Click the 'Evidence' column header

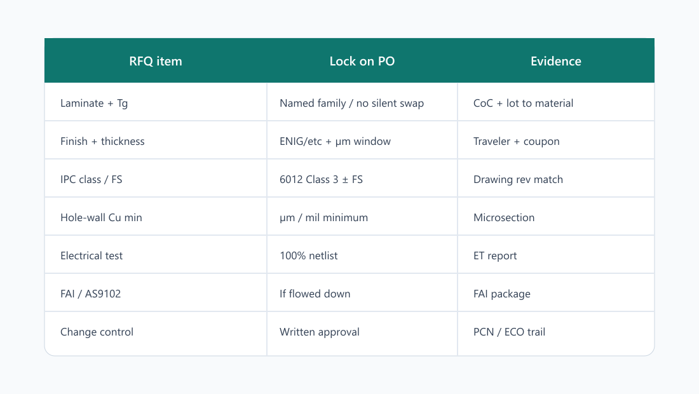556,60
